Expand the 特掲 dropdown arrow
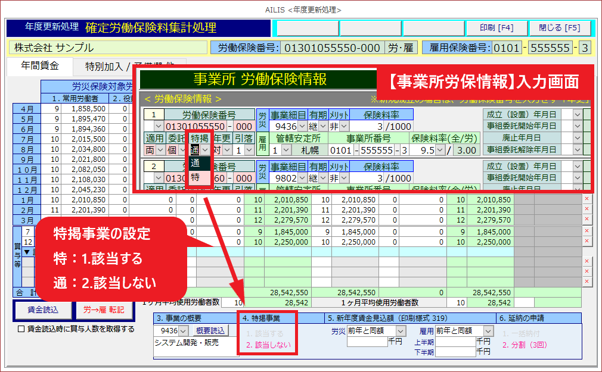 [x=205, y=151]
